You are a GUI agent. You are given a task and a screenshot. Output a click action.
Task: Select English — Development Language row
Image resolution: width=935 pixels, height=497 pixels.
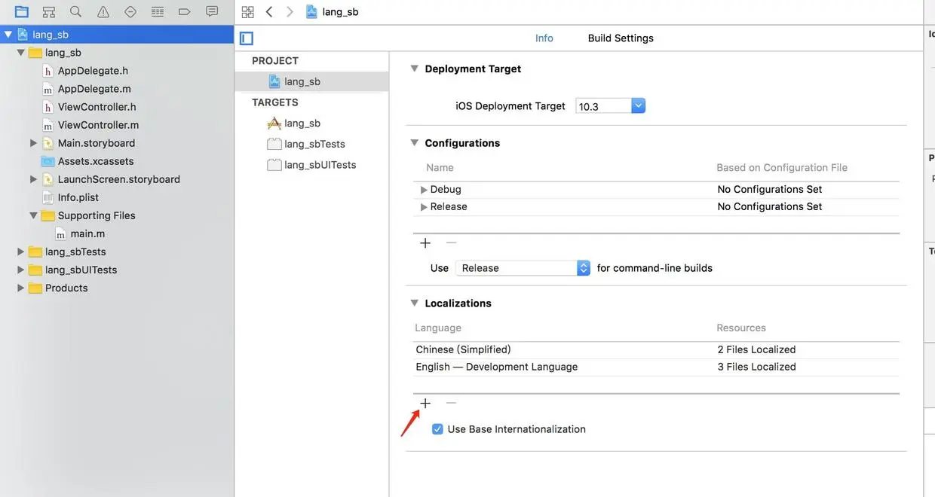pyautogui.click(x=656, y=367)
